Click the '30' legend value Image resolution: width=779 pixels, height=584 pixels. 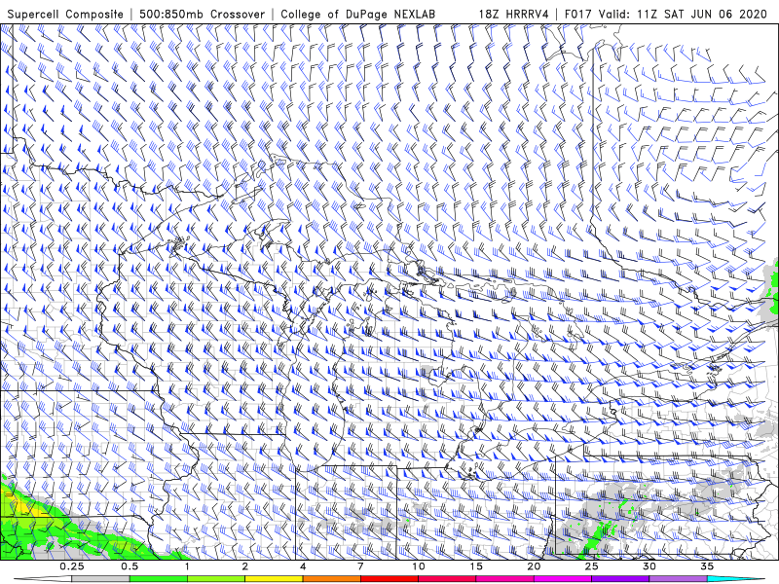[649, 566]
